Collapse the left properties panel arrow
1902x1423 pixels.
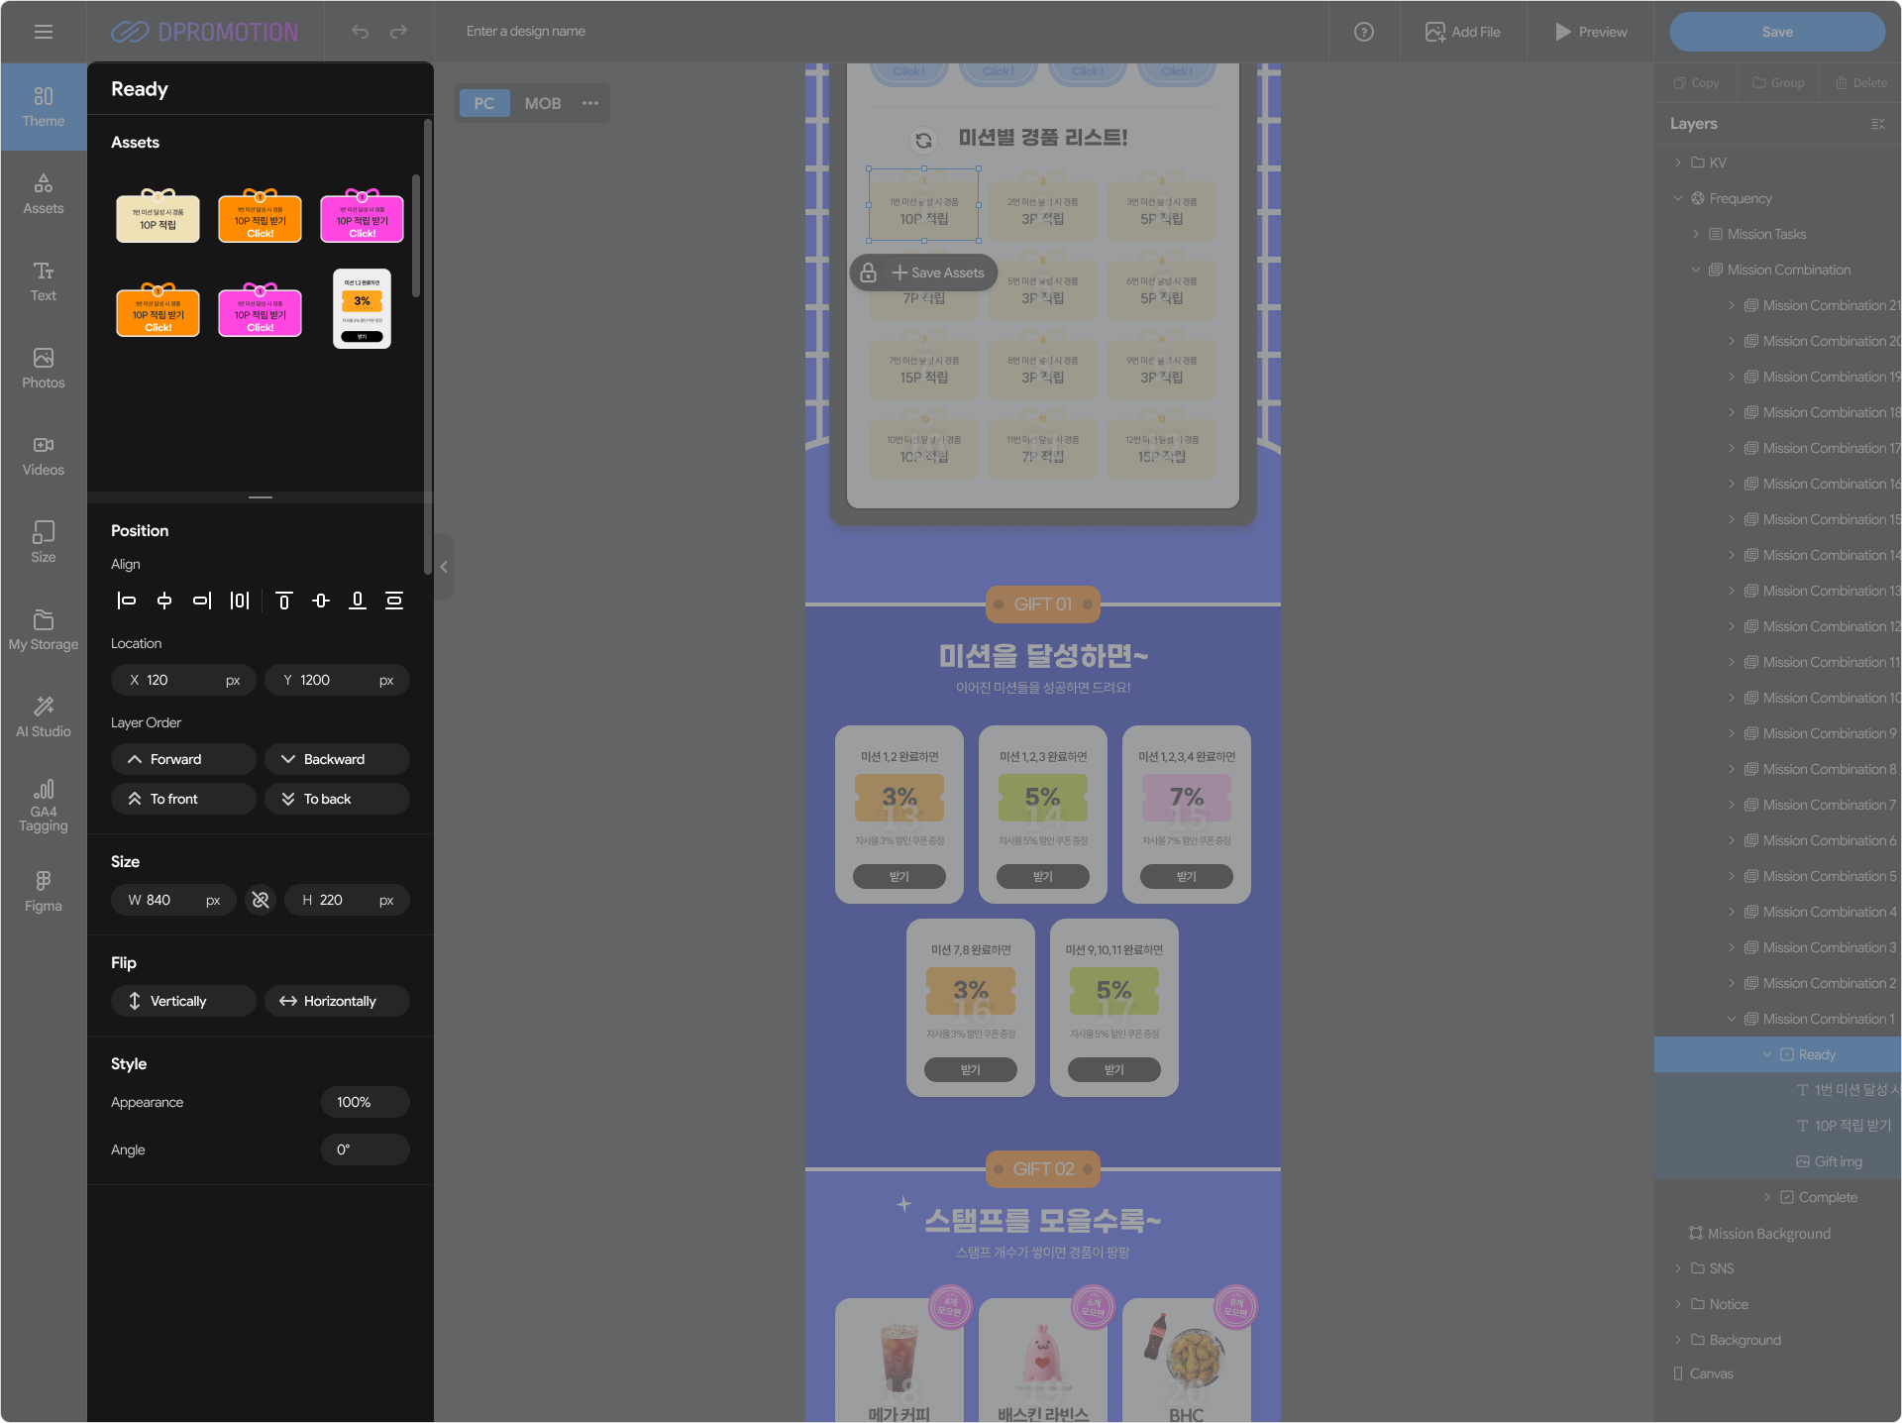(444, 567)
